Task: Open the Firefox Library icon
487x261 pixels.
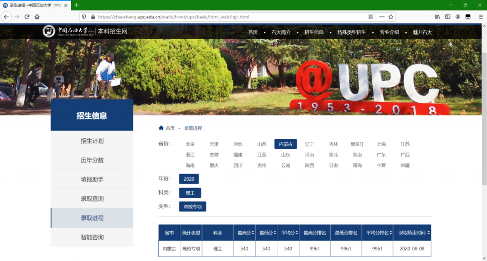Action: [437, 17]
